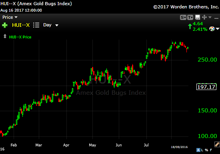Expand the dropdown arrow beside color palette
The height and width of the screenshot is (154, 220).
pos(218,29)
